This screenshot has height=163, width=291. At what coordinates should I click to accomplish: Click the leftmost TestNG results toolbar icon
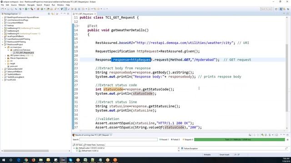tap(250, 135)
